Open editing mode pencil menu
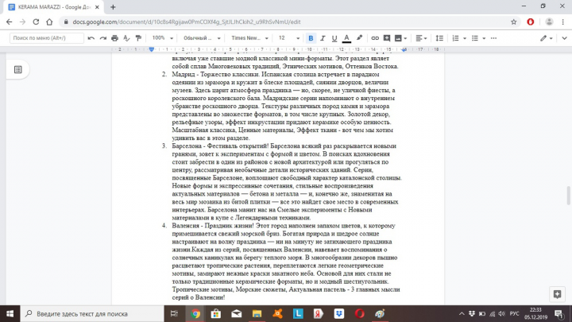Viewport: 572px width, 322px height. [x=546, y=38]
